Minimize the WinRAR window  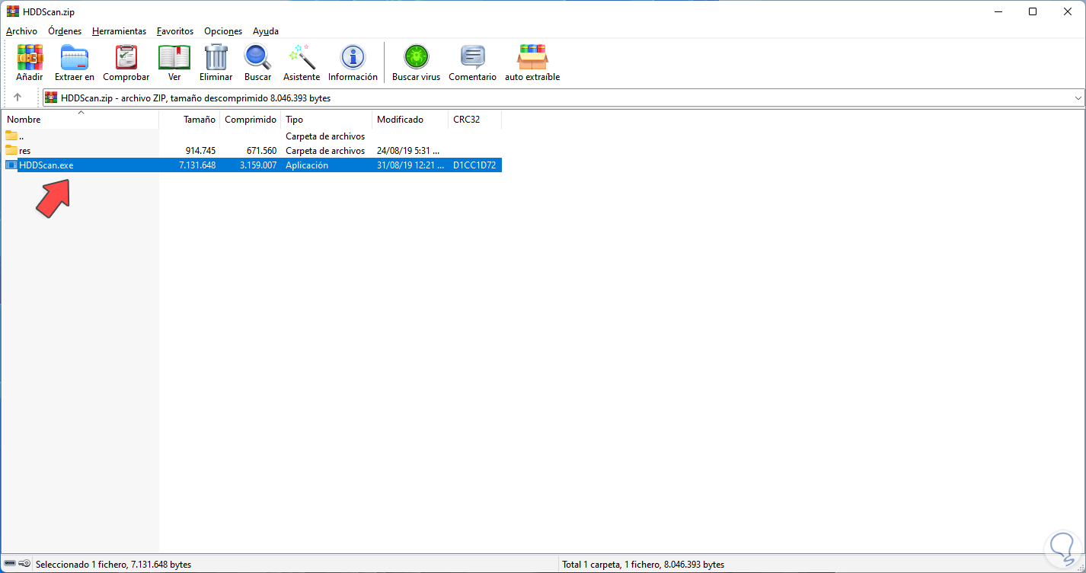(998, 11)
